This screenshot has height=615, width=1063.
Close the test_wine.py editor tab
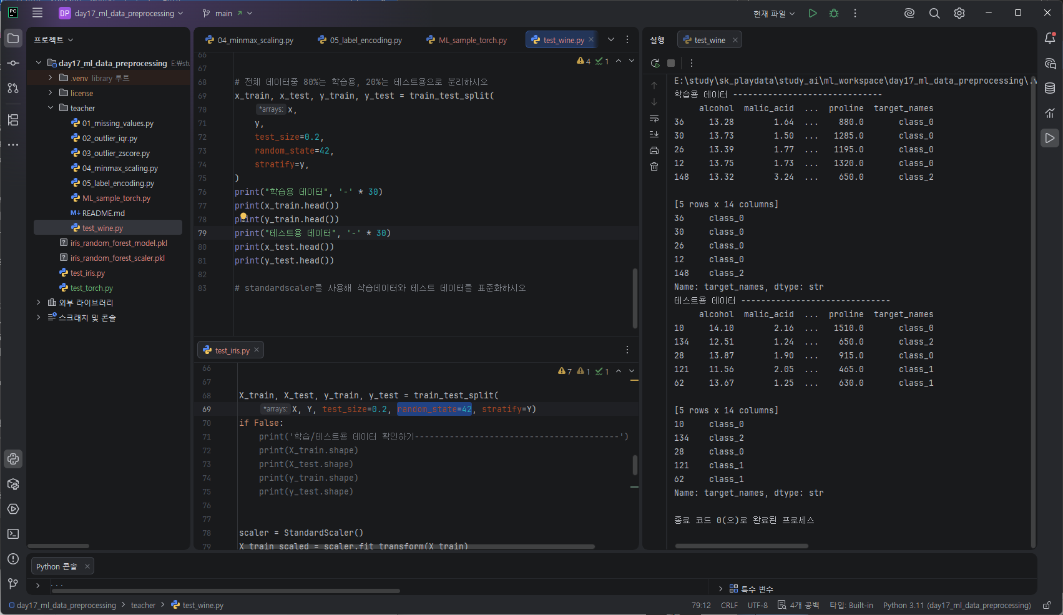591,39
